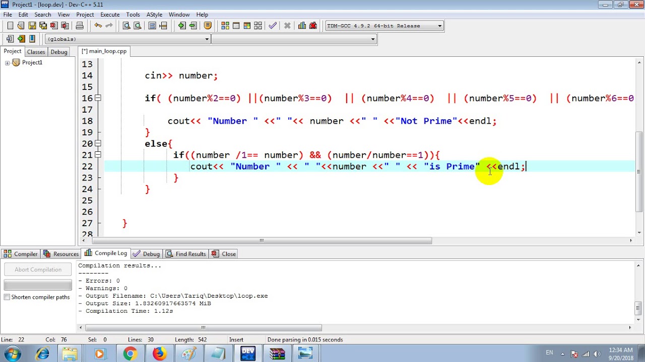
Task: Open the Tools menu
Action: pyautogui.click(x=133, y=15)
